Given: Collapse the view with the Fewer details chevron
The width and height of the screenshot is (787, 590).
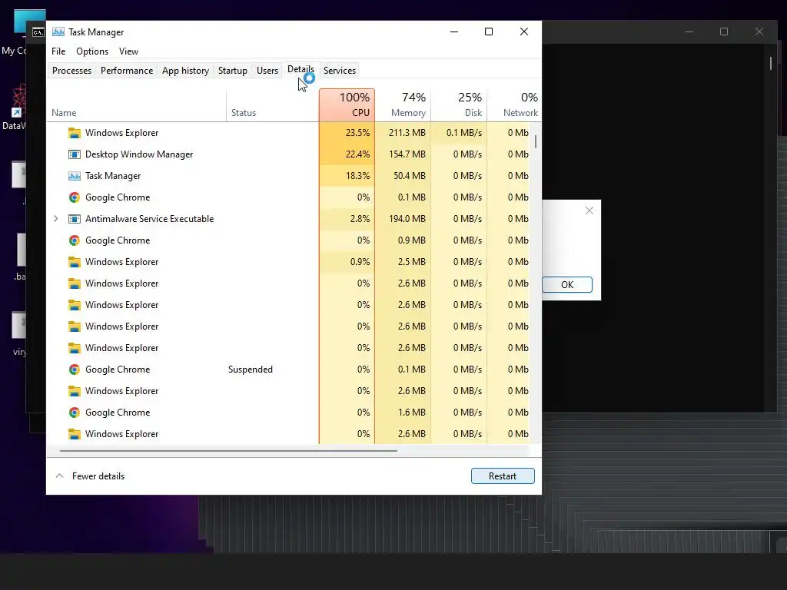Looking at the screenshot, I should pyautogui.click(x=59, y=476).
